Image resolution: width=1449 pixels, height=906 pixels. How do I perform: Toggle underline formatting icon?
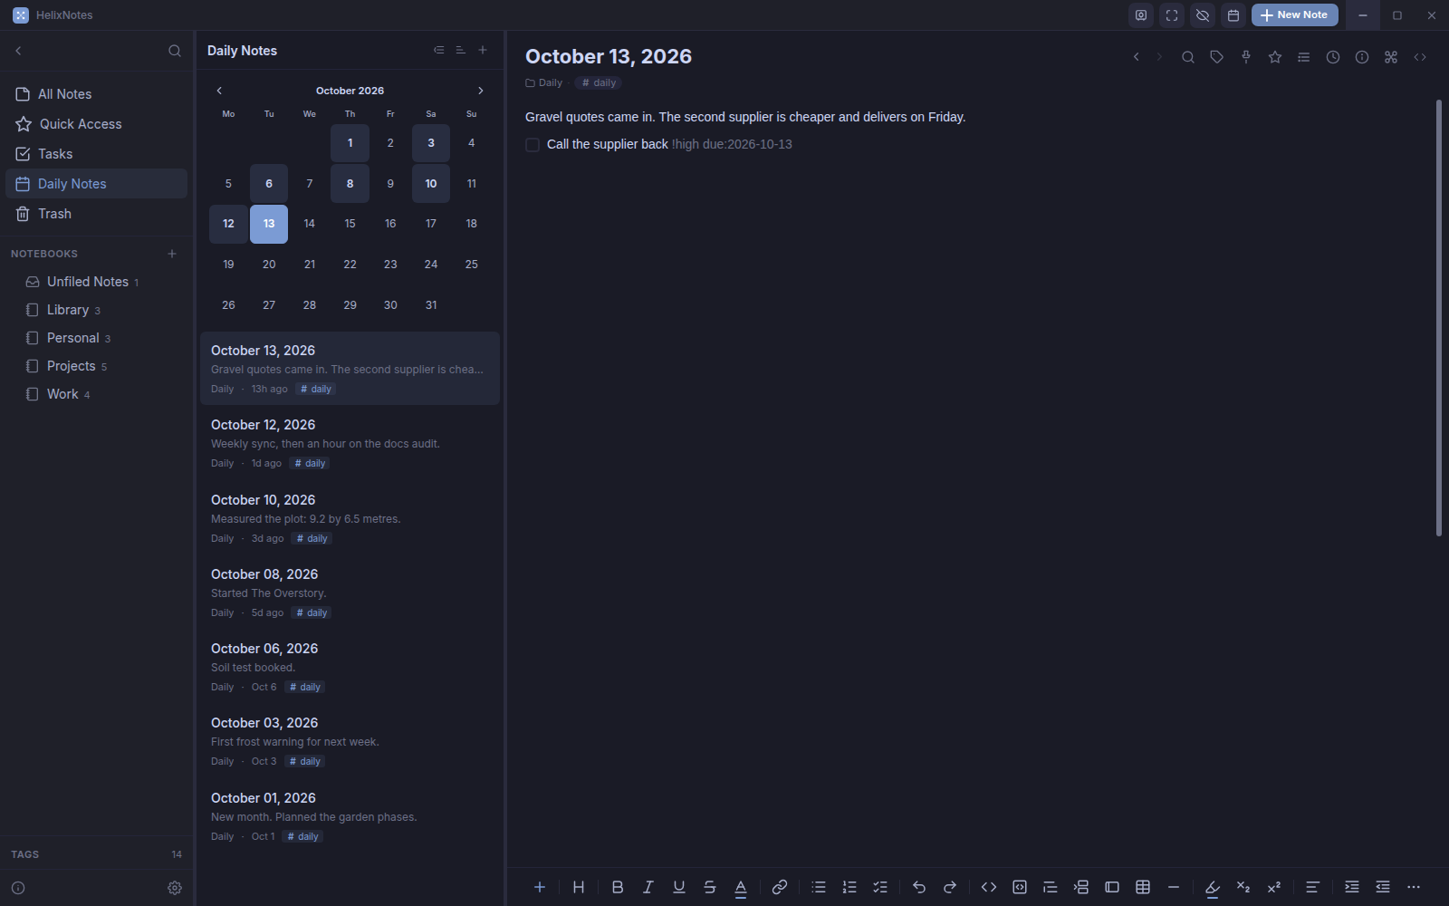[679, 887]
